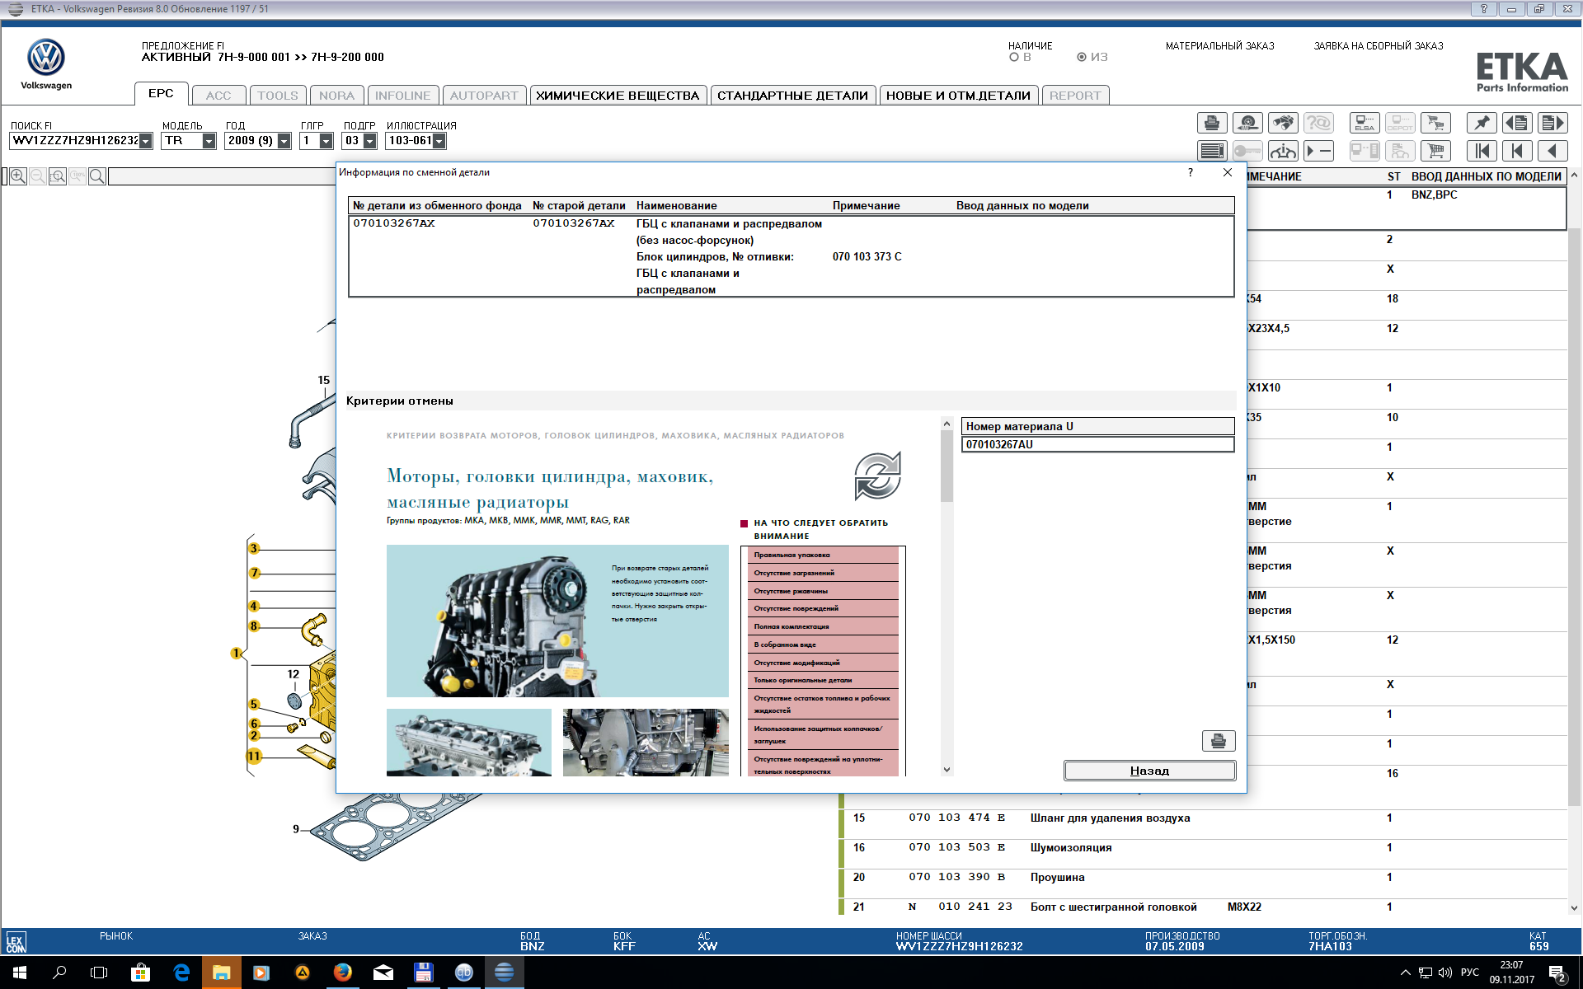This screenshot has height=989, width=1583.
Task: Select the НАЛИЧИЕ 'ИЗ' radio button
Action: coord(1082,57)
